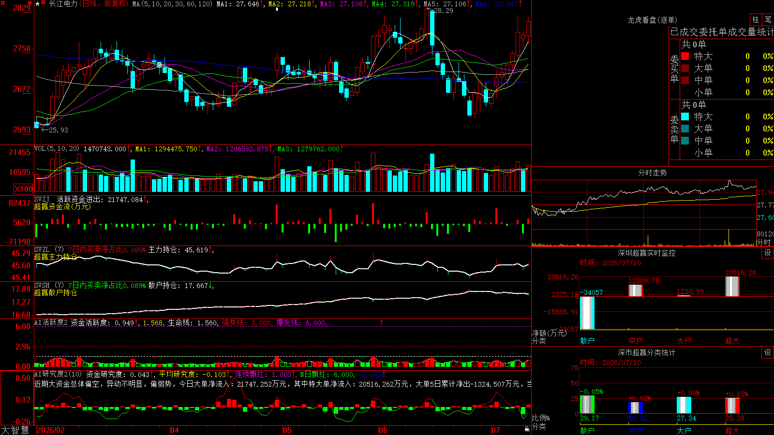Click the red arrow marker in AI活跃度 header
Viewport: 774px width, 435px height.
[x=382, y=322]
